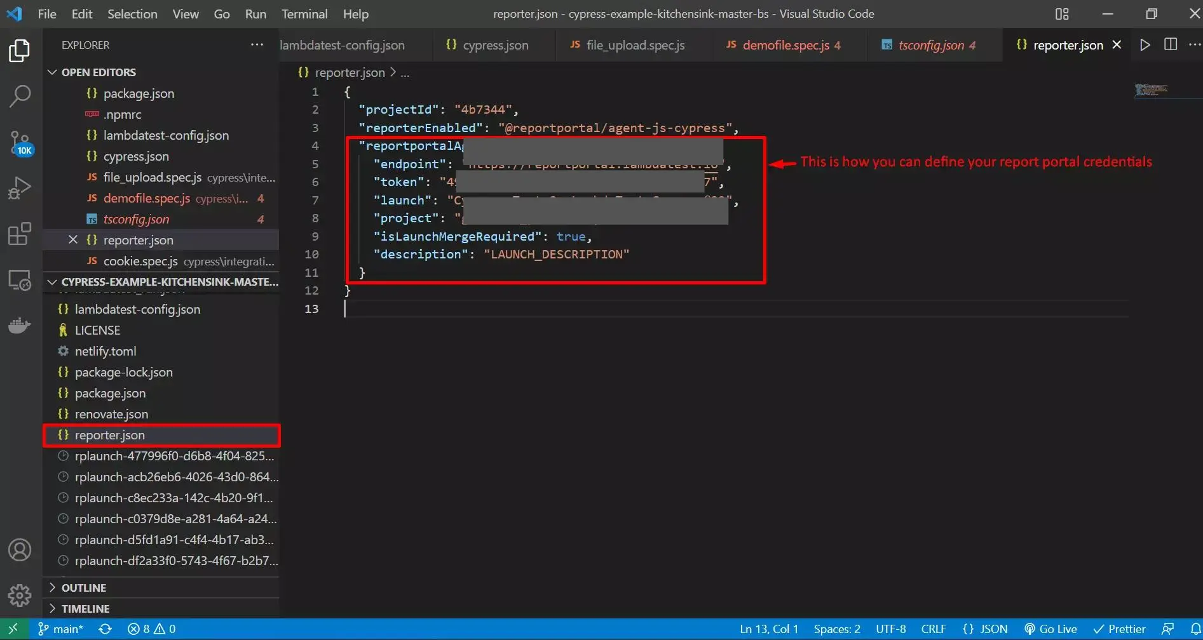The image size is (1203, 640).
Task: Open the Run and Debug view
Action: 20,189
